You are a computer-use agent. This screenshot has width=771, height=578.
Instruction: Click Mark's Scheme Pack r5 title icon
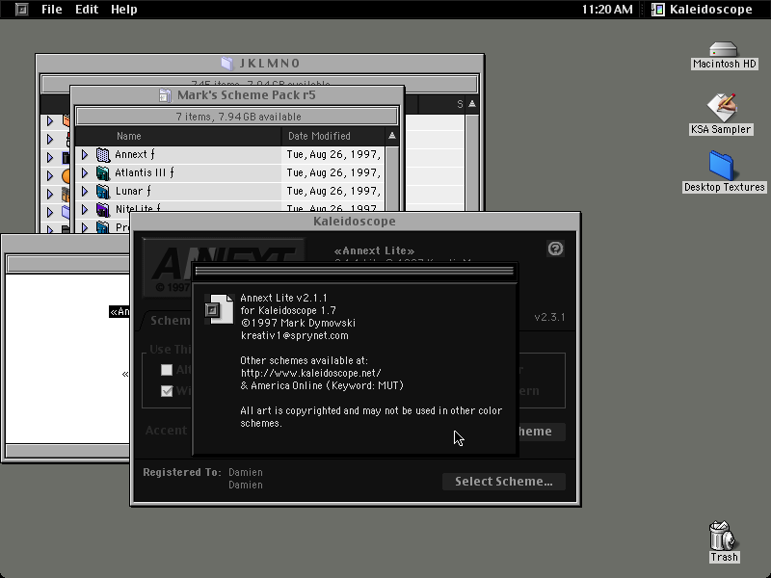tap(165, 95)
